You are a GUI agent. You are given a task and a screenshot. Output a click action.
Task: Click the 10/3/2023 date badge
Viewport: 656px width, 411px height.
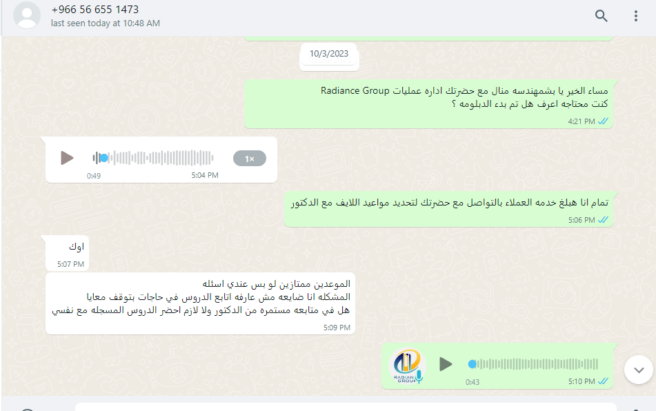coord(329,54)
